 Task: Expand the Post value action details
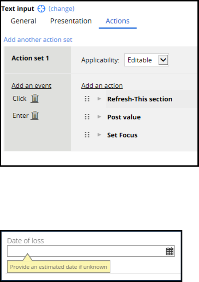point(99,117)
